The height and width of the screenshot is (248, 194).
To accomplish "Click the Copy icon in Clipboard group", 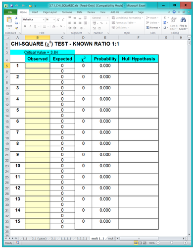I will click(16, 23).
